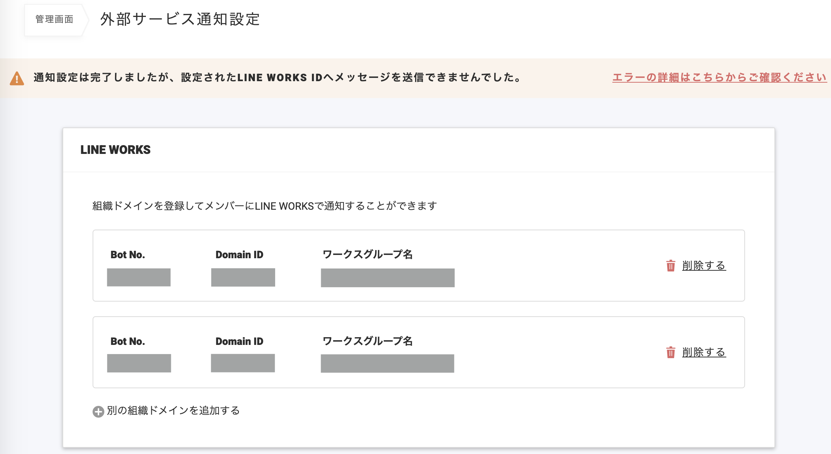Image resolution: width=831 pixels, height=454 pixels.
Task: Click the 組織ドメインを登録して description text
Action: [265, 206]
